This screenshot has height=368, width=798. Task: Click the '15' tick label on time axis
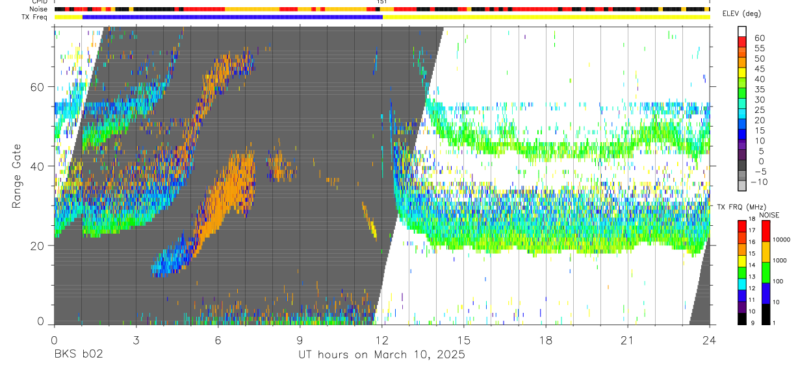[464, 340]
